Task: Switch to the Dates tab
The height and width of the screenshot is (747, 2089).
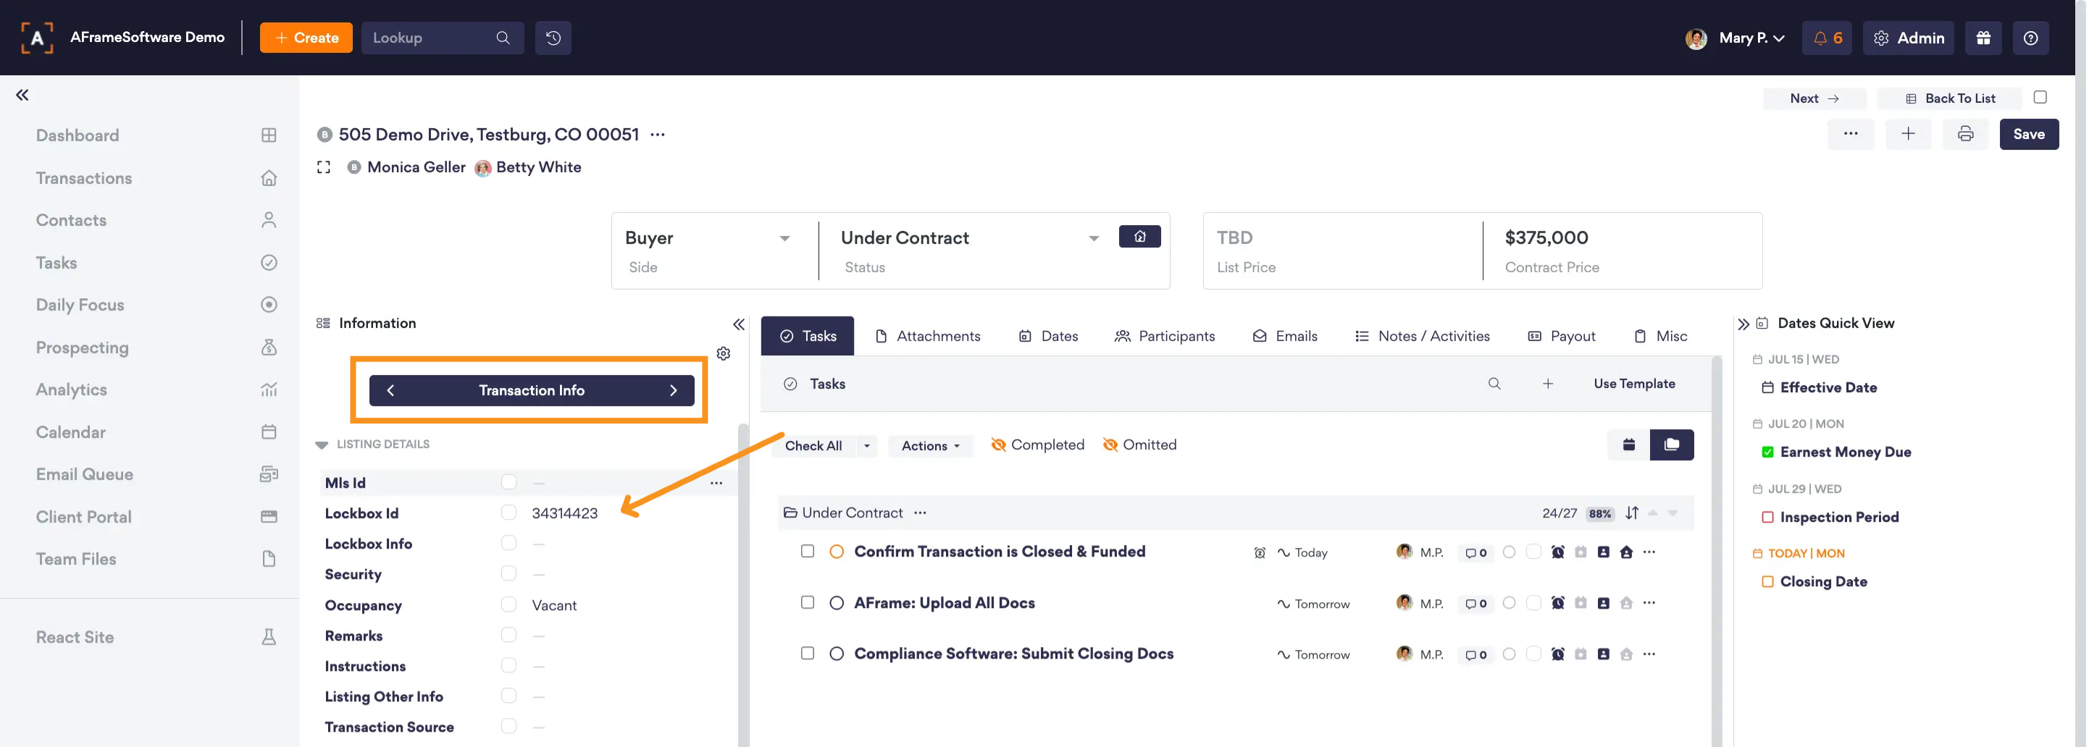Action: click(1047, 337)
